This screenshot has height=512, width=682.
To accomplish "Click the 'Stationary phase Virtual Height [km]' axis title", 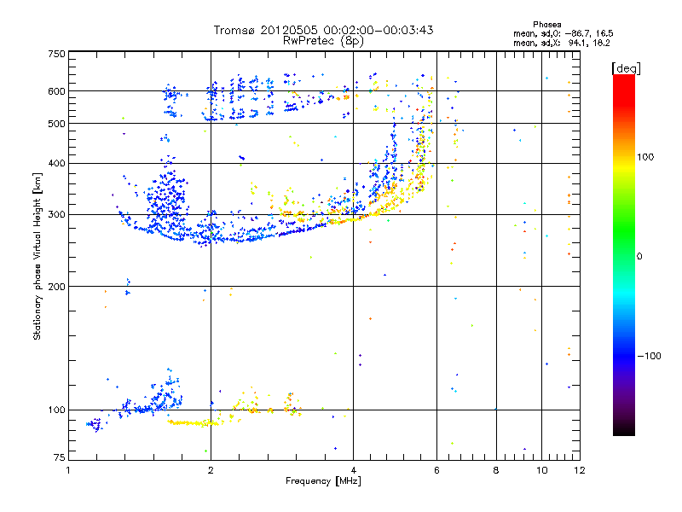I will tap(38, 256).
